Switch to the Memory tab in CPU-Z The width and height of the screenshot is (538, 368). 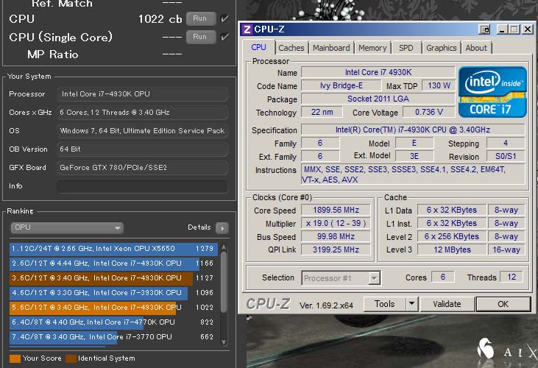372,48
